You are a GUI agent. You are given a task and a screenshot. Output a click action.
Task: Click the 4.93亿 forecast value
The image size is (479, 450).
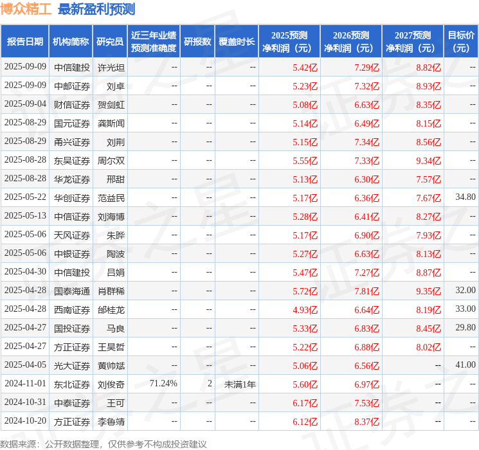coord(305,310)
